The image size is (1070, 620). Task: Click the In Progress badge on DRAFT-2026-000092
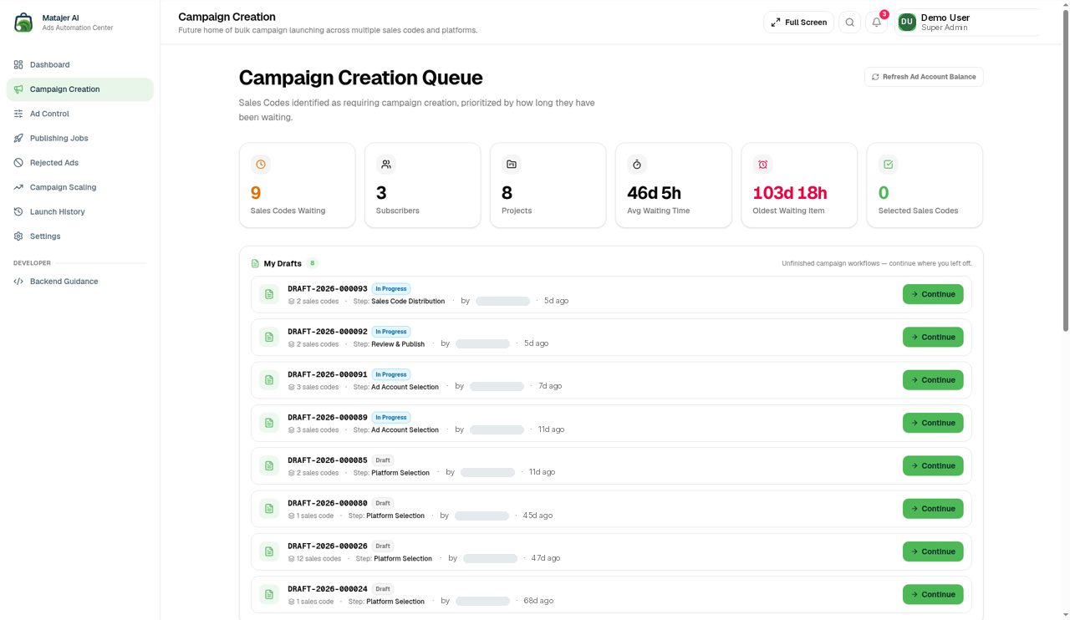(x=391, y=332)
